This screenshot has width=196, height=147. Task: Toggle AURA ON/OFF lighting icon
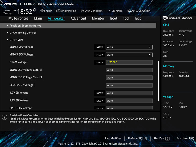coord(129,11)
